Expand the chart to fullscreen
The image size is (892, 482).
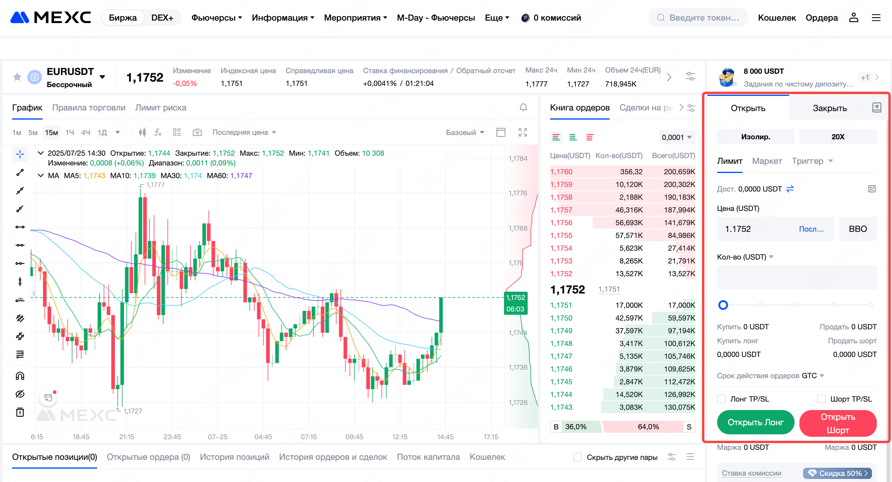[523, 132]
